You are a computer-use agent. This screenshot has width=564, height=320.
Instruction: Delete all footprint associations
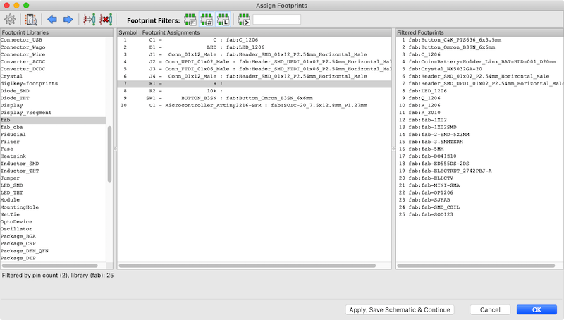pyautogui.click(x=106, y=20)
